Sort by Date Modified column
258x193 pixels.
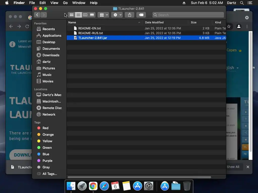coord(165,22)
